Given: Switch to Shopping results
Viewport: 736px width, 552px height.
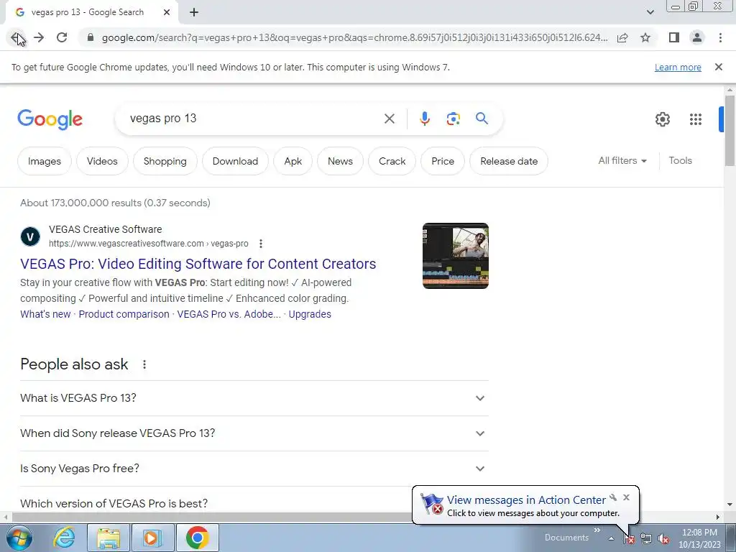Looking at the screenshot, I should [165, 161].
